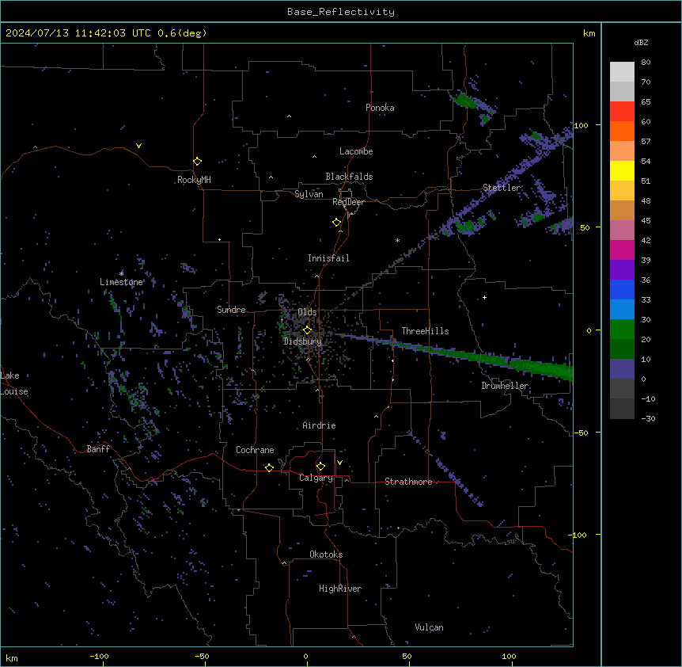Click the yellow radar marker near RockyMH
This screenshot has width=682, height=667.
click(x=197, y=162)
